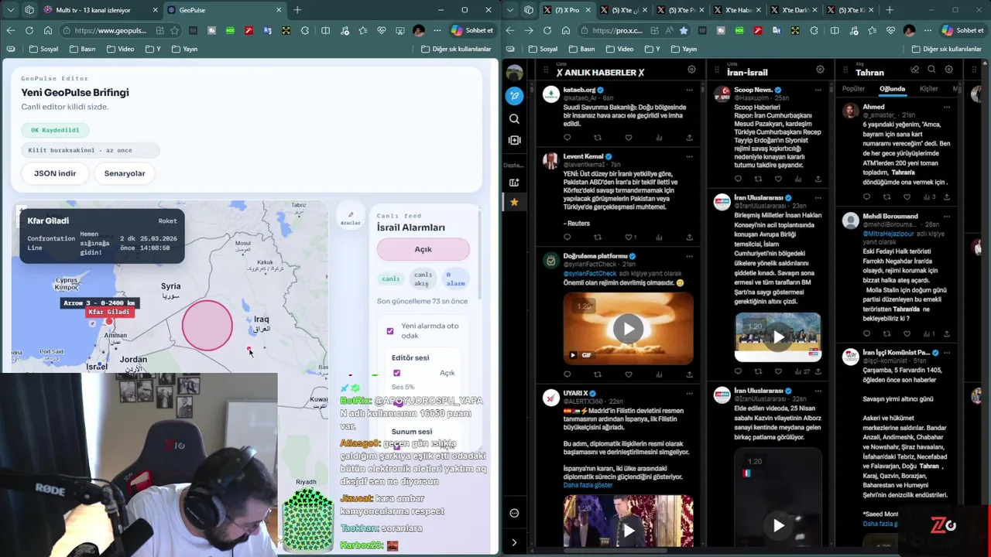The height and width of the screenshot is (557, 991).
Task: Open Sohbet et Copilot button in GeoPulse window
Action: click(472, 30)
